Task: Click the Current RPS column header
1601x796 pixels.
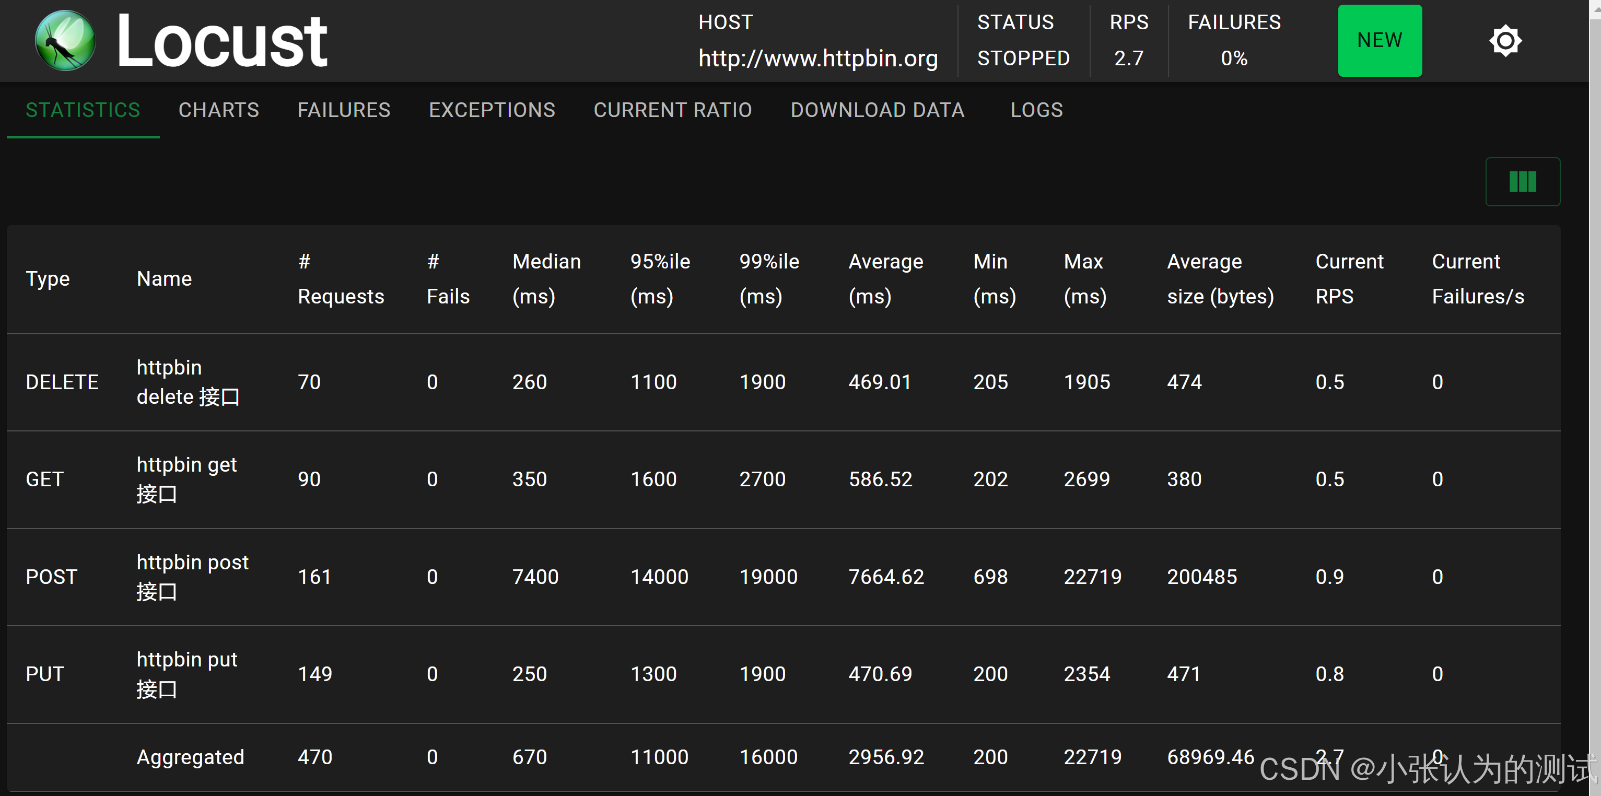Action: point(1349,278)
